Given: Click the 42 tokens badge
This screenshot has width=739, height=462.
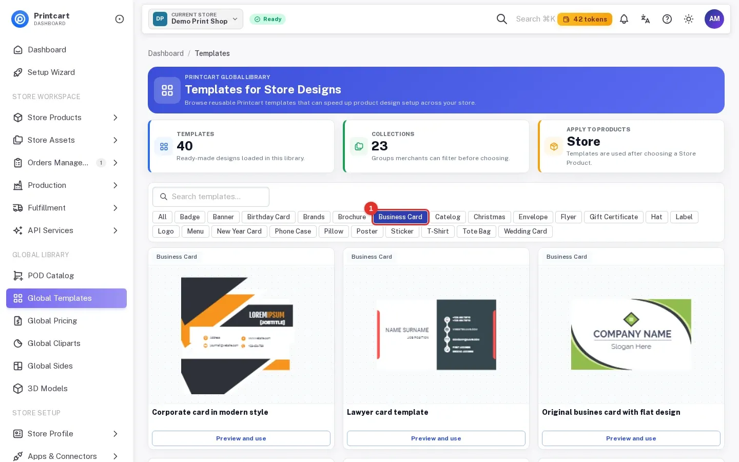Looking at the screenshot, I should (x=585, y=19).
